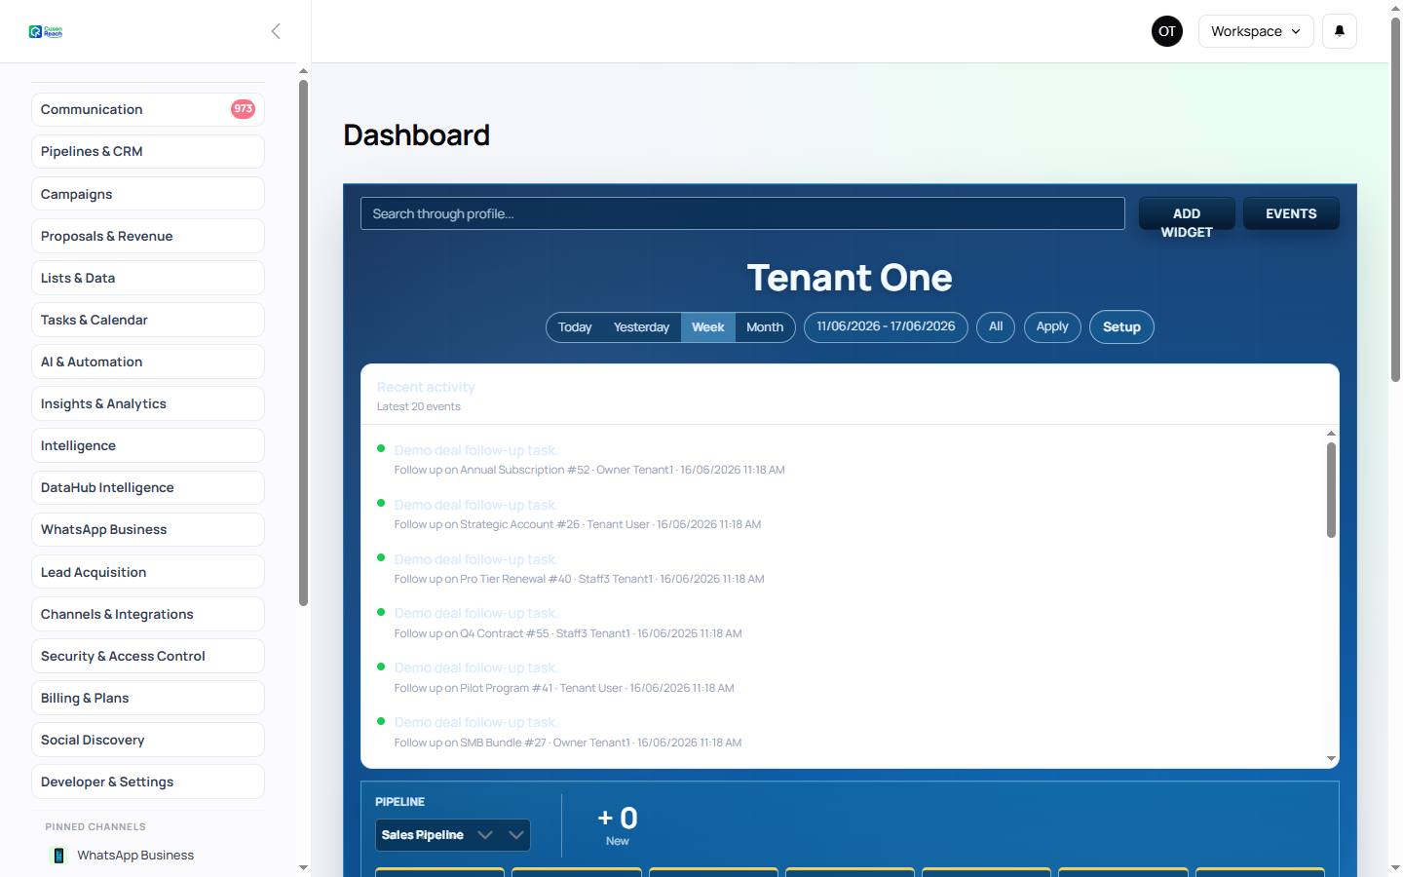1403x877 pixels.
Task: Open WhatsApp Business menu item
Action: [x=148, y=529]
